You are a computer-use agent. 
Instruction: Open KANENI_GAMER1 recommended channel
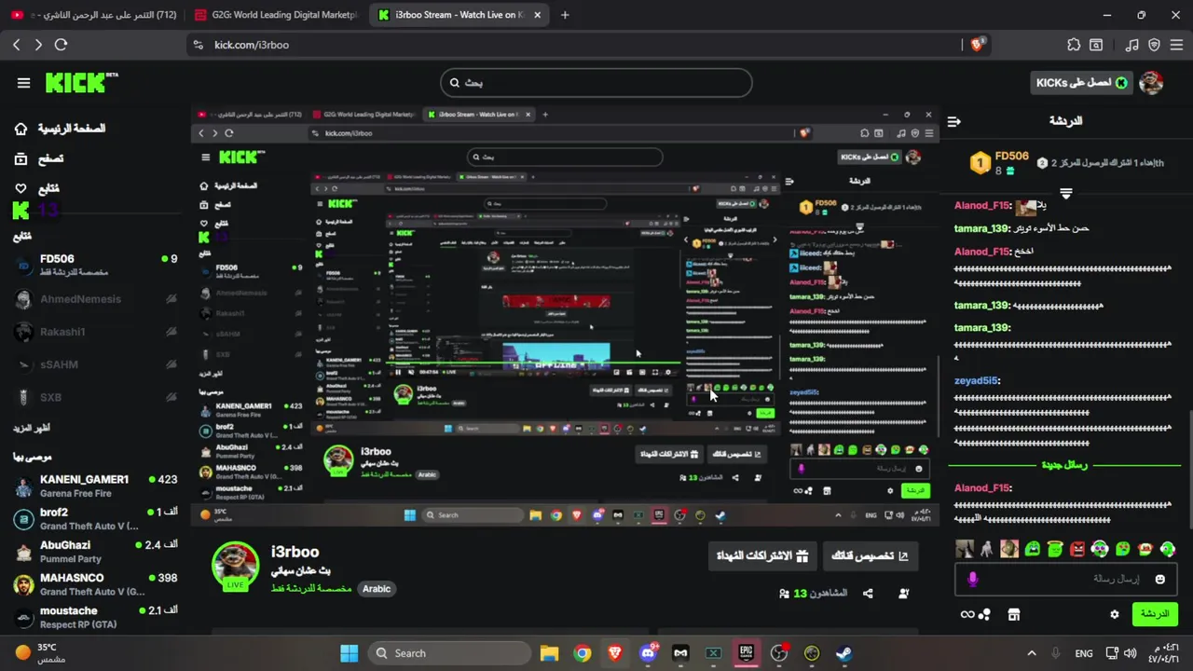click(x=95, y=486)
